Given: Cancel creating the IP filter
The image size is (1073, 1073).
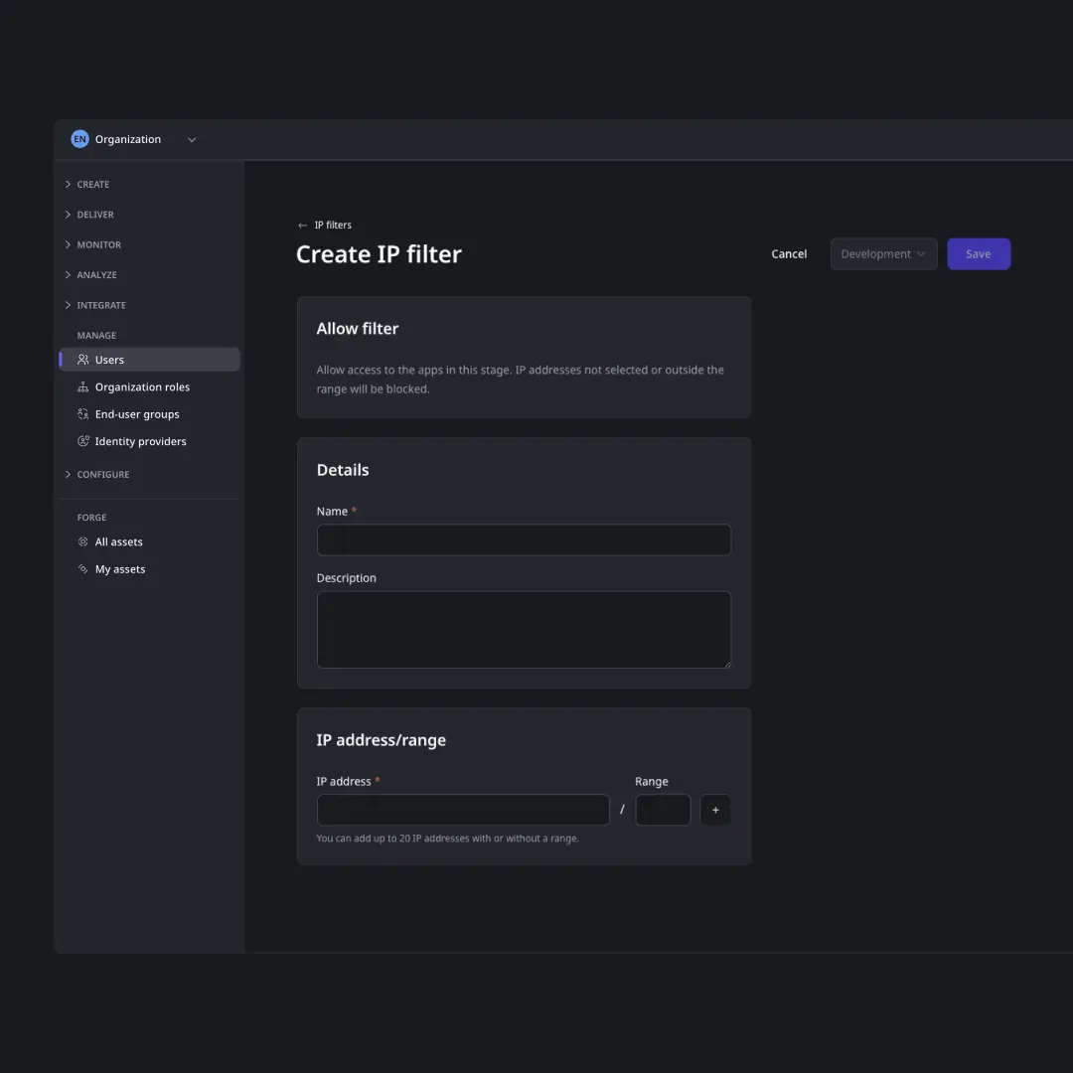Looking at the screenshot, I should coord(789,253).
